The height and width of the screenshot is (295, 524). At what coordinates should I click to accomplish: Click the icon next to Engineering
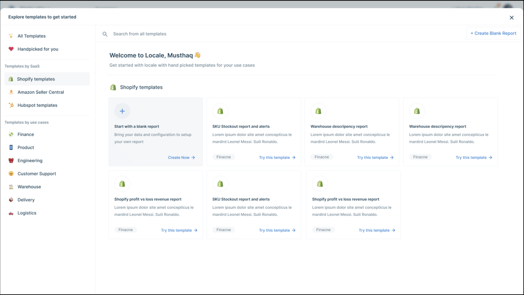[11, 161]
